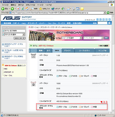Click the Print toolbar icon
Viewport: 115px width, 117px height.
tap(73, 9)
